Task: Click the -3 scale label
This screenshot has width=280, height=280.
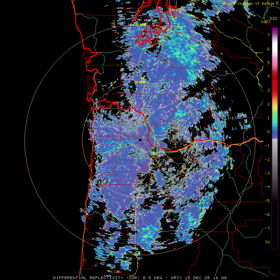Action: tap(267, 173)
